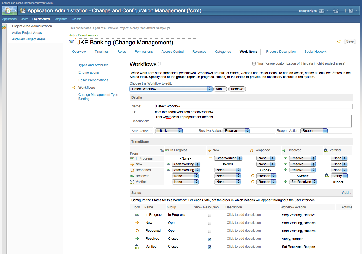Click the New column header arrow icon
The image size is (362, 254).
(x=209, y=150)
